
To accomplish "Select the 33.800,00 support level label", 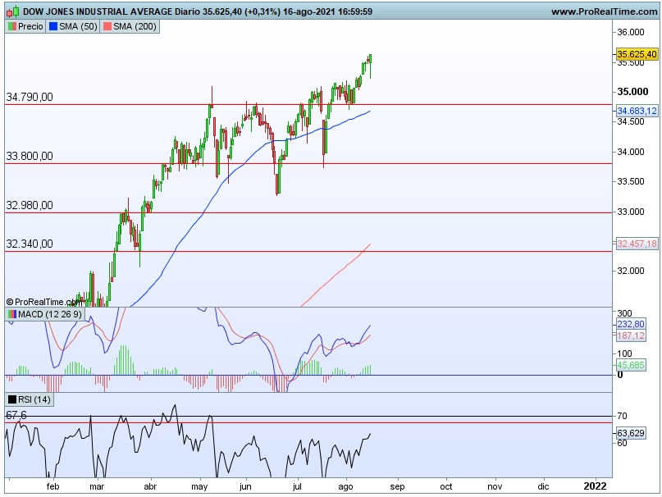I will pyautogui.click(x=30, y=157).
